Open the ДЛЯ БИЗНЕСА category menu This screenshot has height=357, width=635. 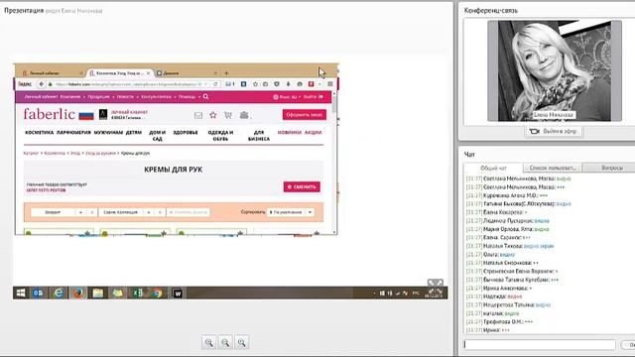click(259, 136)
